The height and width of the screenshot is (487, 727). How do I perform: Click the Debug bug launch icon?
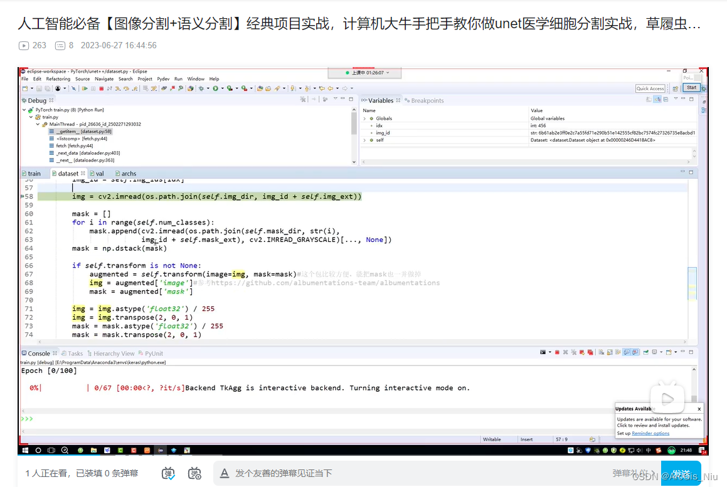[201, 88]
